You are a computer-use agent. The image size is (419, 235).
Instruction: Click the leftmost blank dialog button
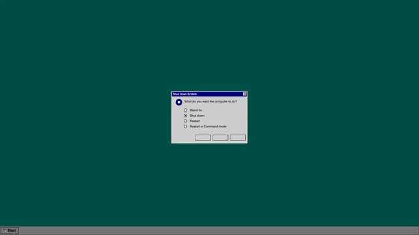(203, 137)
